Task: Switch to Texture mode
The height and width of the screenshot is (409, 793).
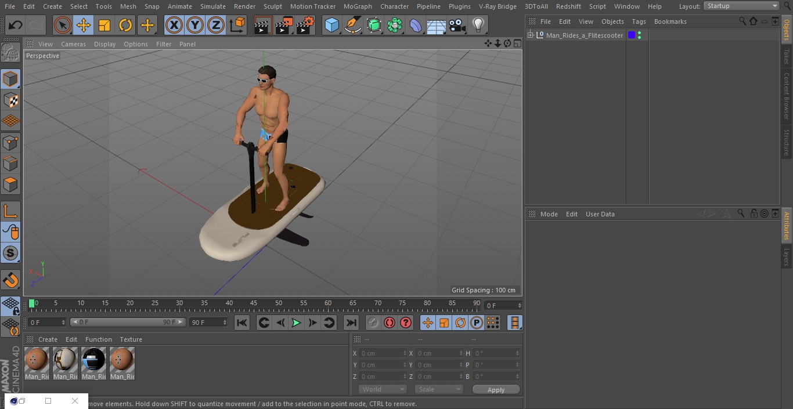Action: pos(10,100)
